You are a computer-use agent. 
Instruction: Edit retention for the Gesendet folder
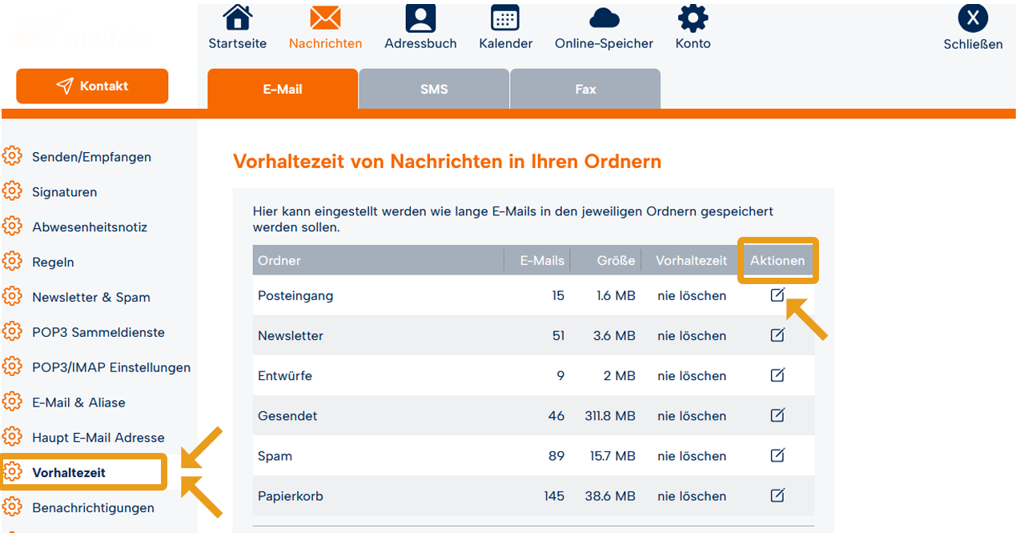point(777,415)
